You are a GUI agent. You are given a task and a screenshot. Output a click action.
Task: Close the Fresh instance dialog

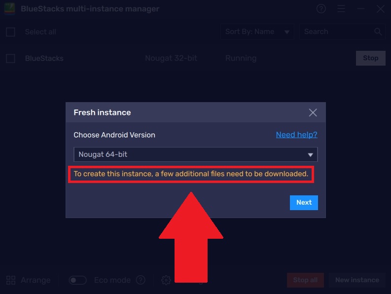click(x=313, y=112)
